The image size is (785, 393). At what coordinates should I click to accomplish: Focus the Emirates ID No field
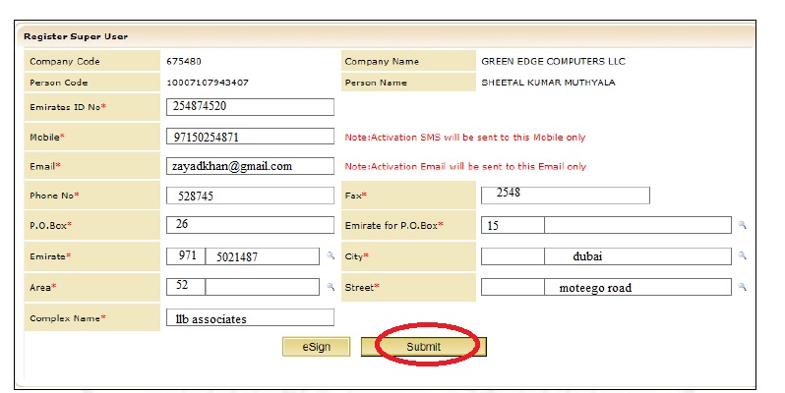click(x=250, y=106)
